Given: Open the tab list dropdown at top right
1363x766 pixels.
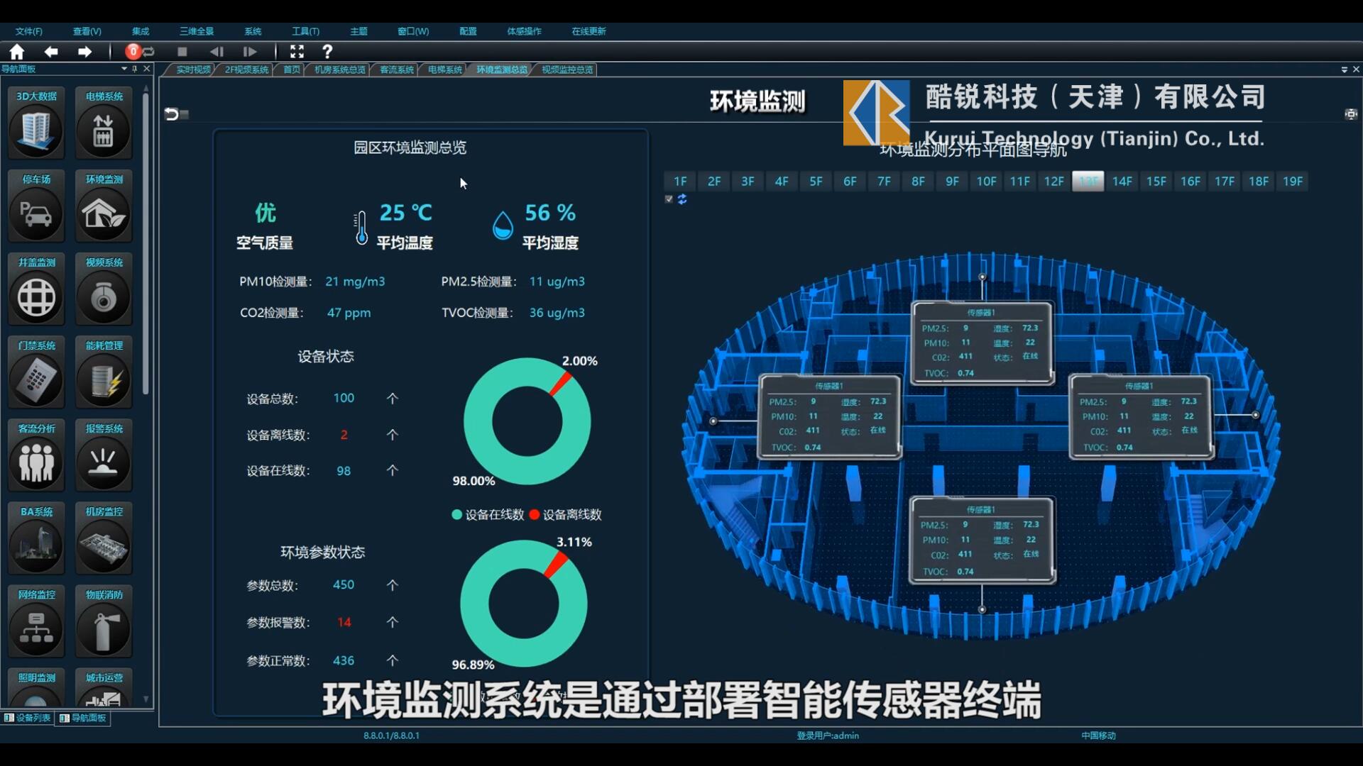Looking at the screenshot, I should (x=1344, y=70).
